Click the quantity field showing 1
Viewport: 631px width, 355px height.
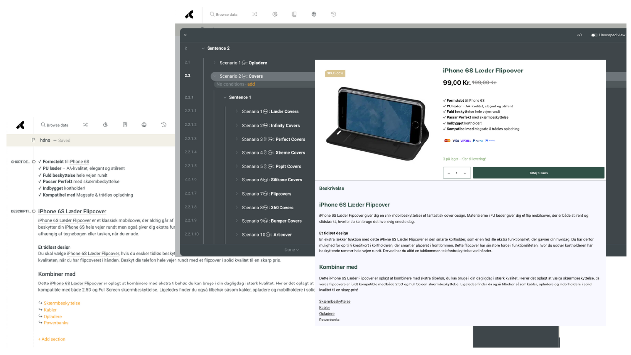pos(457,173)
